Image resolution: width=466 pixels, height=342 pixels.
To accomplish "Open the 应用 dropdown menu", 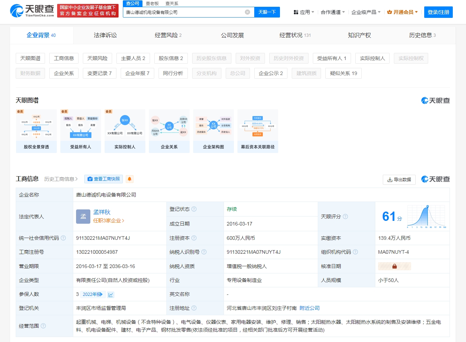I will point(304,12).
